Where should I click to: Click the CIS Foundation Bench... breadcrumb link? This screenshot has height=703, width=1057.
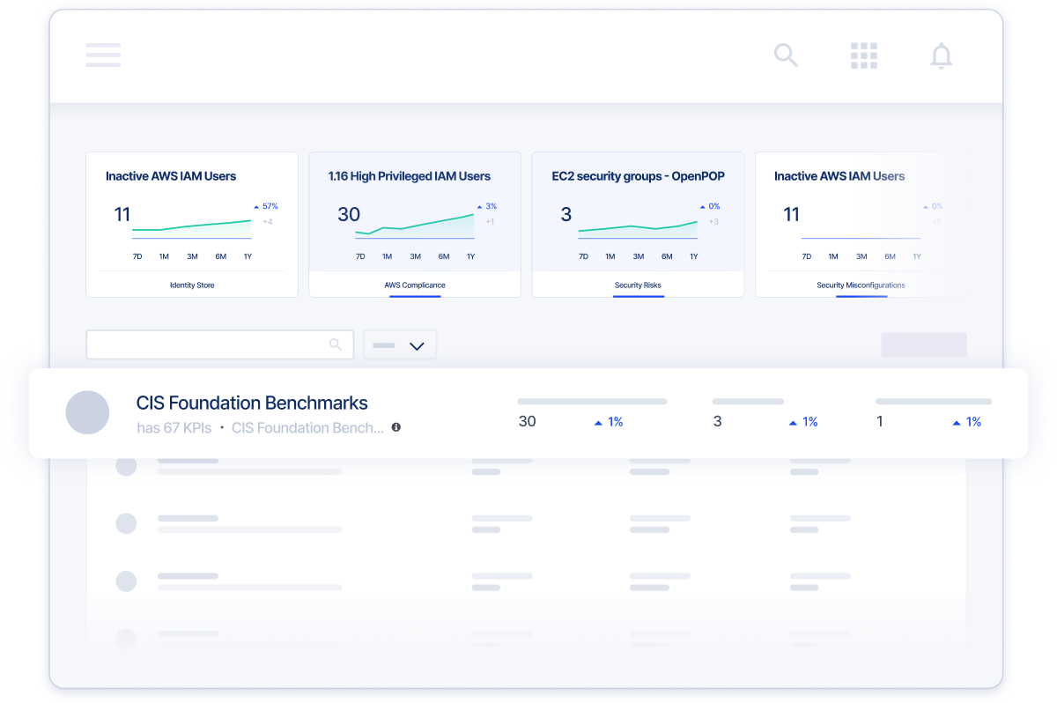coord(307,427)
